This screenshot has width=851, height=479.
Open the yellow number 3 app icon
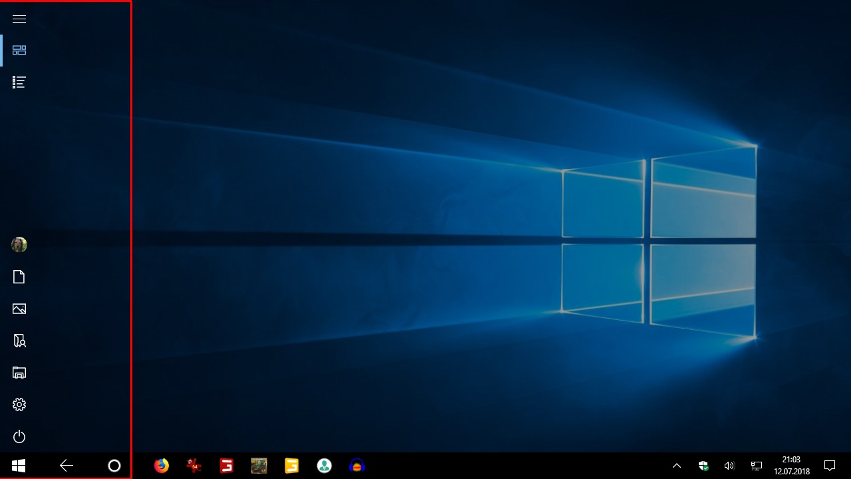(291, 466)
